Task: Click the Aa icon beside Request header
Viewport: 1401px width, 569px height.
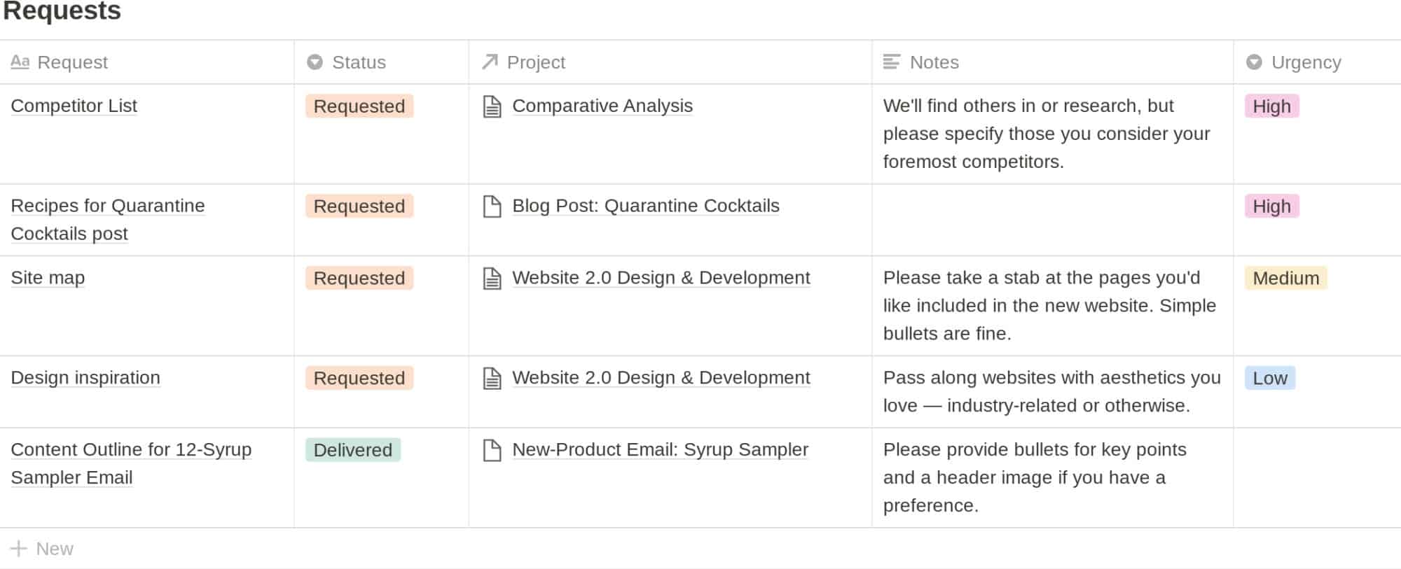Action: point(22,62)
